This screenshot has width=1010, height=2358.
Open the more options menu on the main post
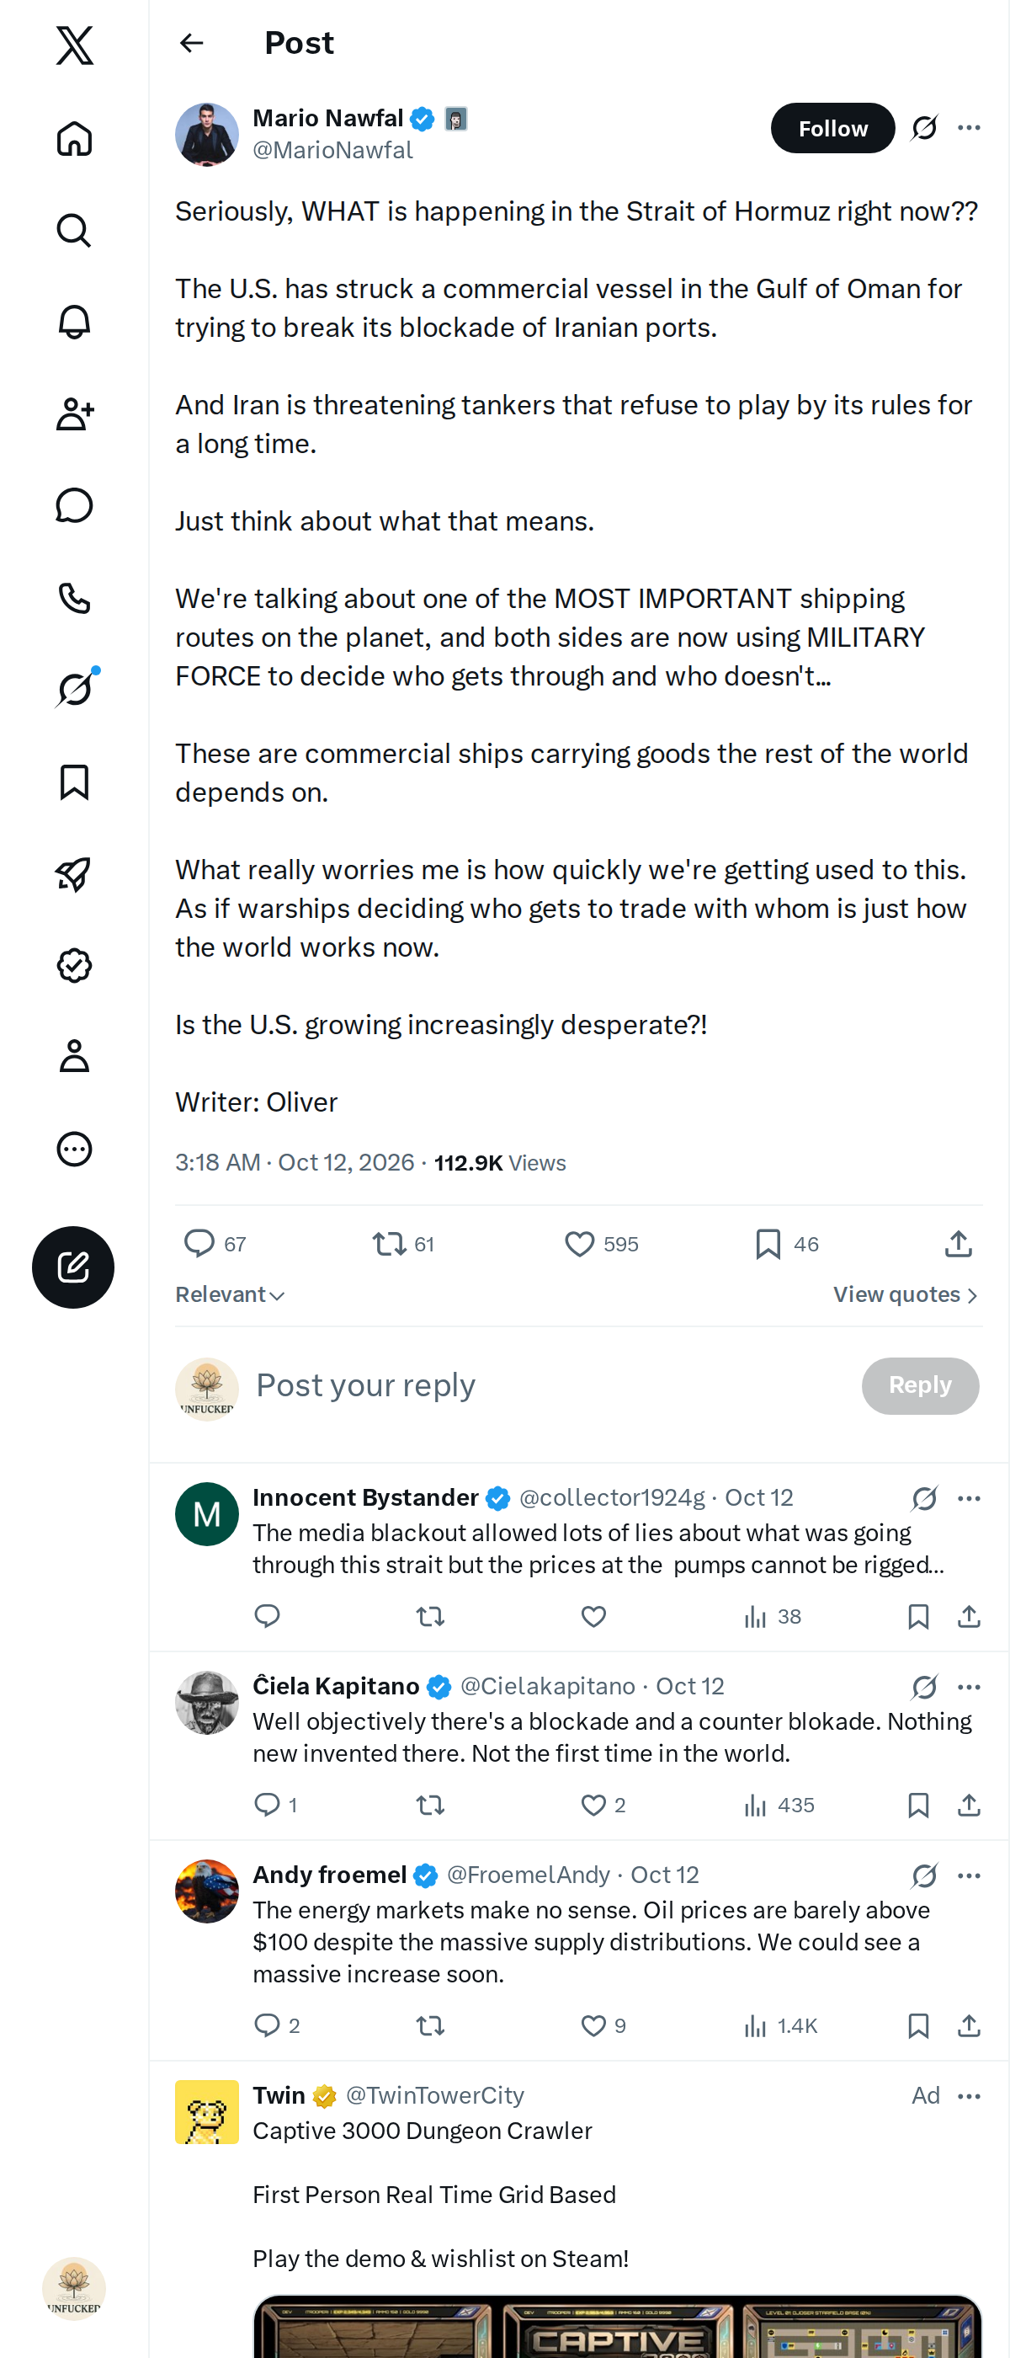969,127
